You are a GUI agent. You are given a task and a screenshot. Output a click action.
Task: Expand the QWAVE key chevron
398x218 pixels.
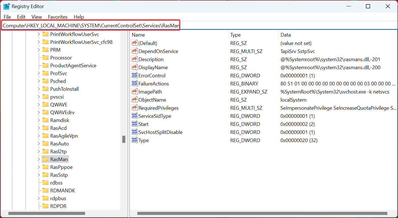click(39, 105)
